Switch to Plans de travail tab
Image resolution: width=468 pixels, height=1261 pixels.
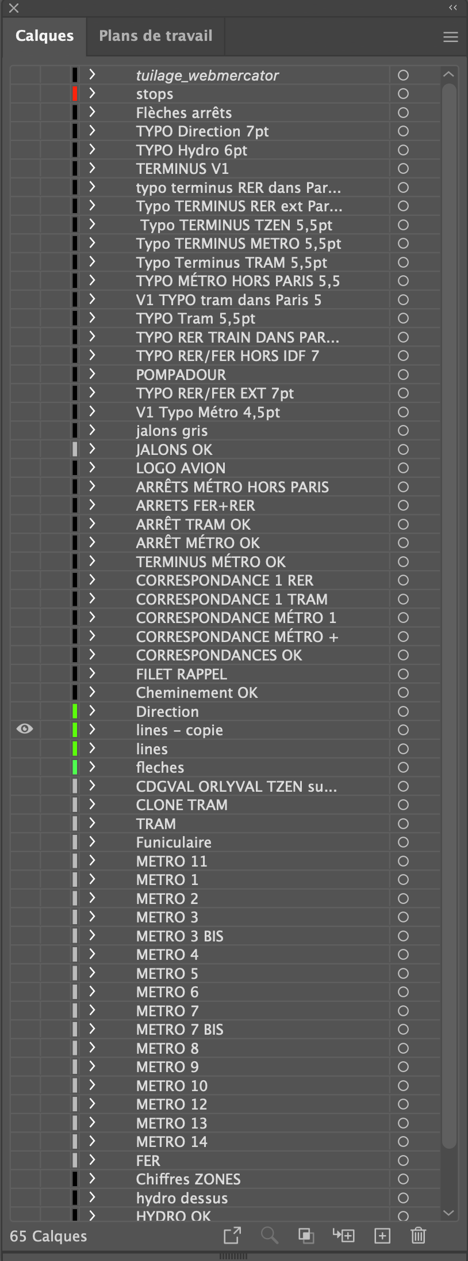(155, 36)
